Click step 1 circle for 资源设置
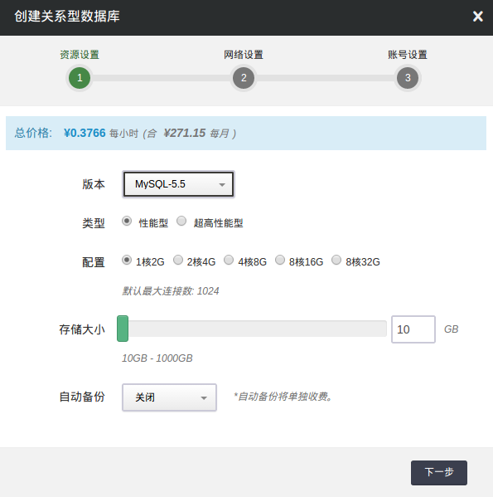The image size is (493, 497). coord(80,78)
